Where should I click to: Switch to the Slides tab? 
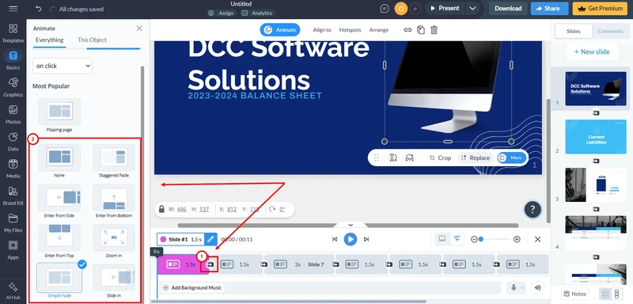tap(573, 31)
